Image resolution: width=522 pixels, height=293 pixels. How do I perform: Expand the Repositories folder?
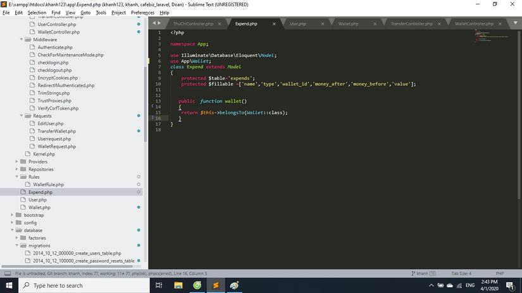pos(16,169)
